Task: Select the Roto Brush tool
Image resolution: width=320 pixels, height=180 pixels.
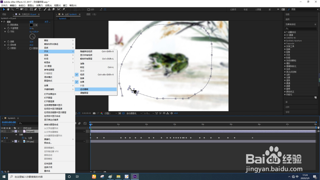Action: 59,9
